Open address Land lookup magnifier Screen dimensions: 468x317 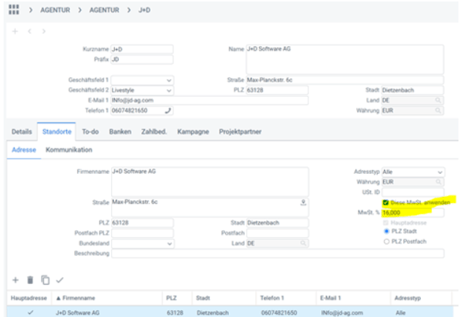(303, 243)
